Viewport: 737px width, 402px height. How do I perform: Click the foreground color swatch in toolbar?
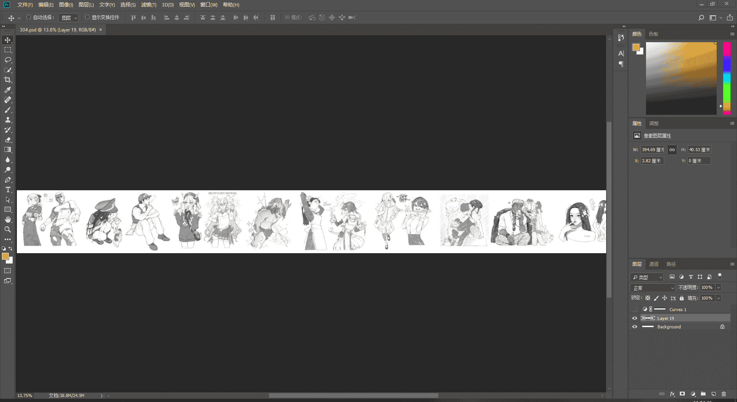coord(5,257)
